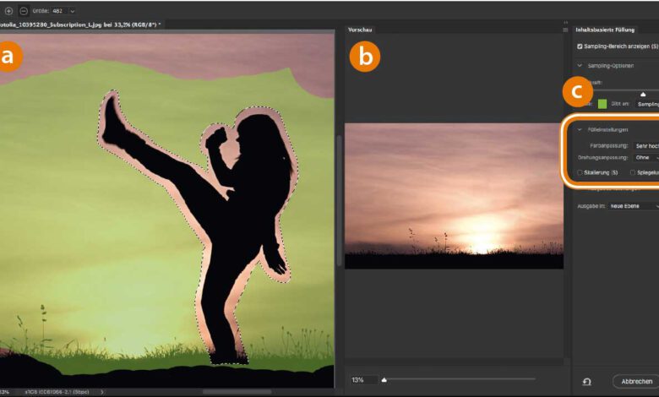
Task: Toggle Sampling-Bereich anzeigen checkbox
Action: (x=580, y=46)
